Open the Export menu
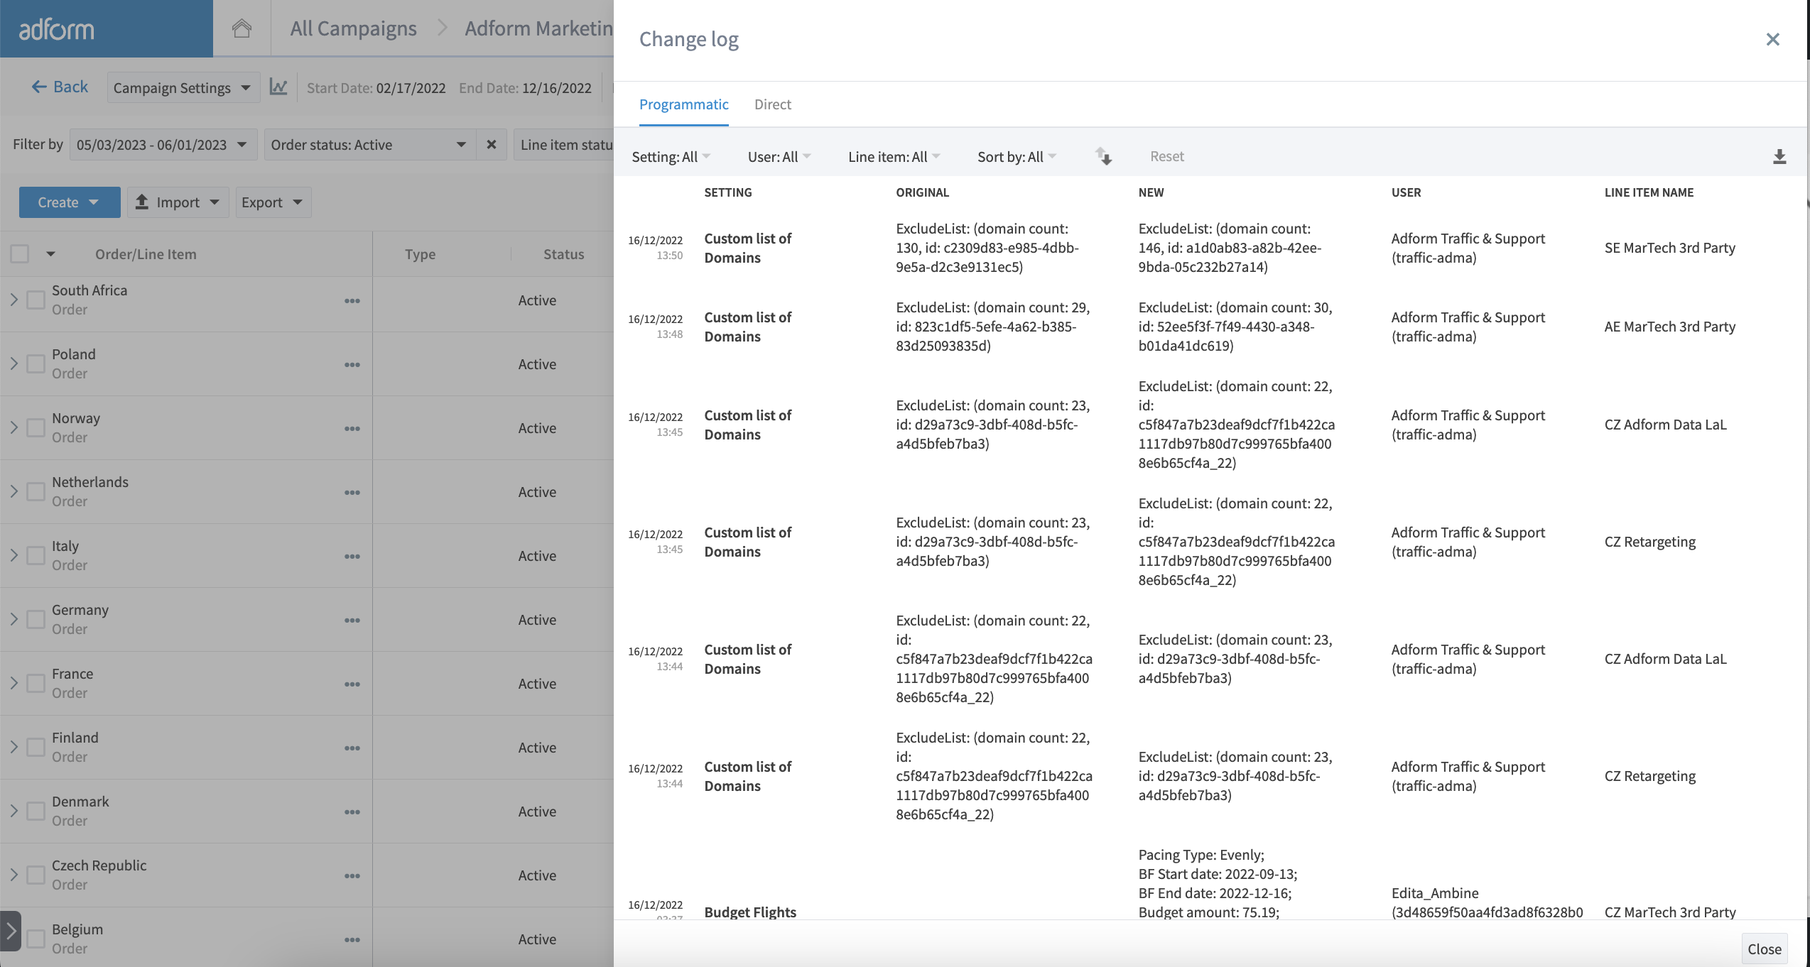This screenshot has width=1810, height=967. (x=273, y=202)
